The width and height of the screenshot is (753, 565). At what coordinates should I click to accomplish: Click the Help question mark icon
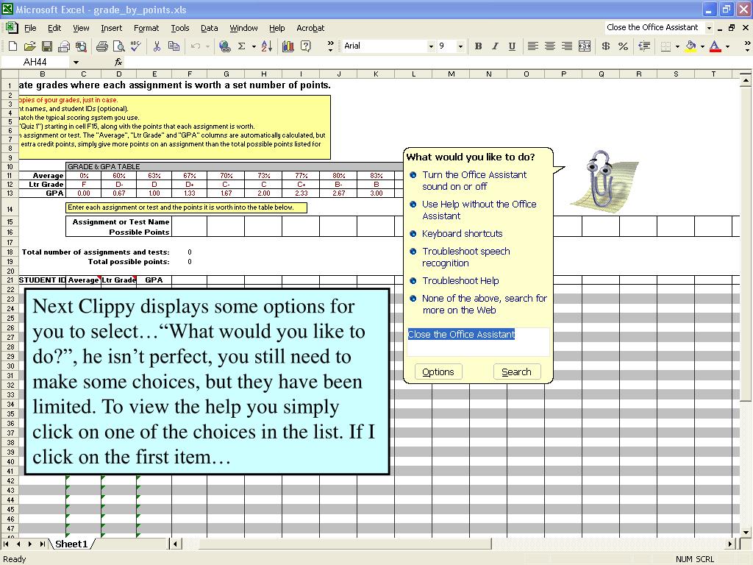tap(305, 46)
